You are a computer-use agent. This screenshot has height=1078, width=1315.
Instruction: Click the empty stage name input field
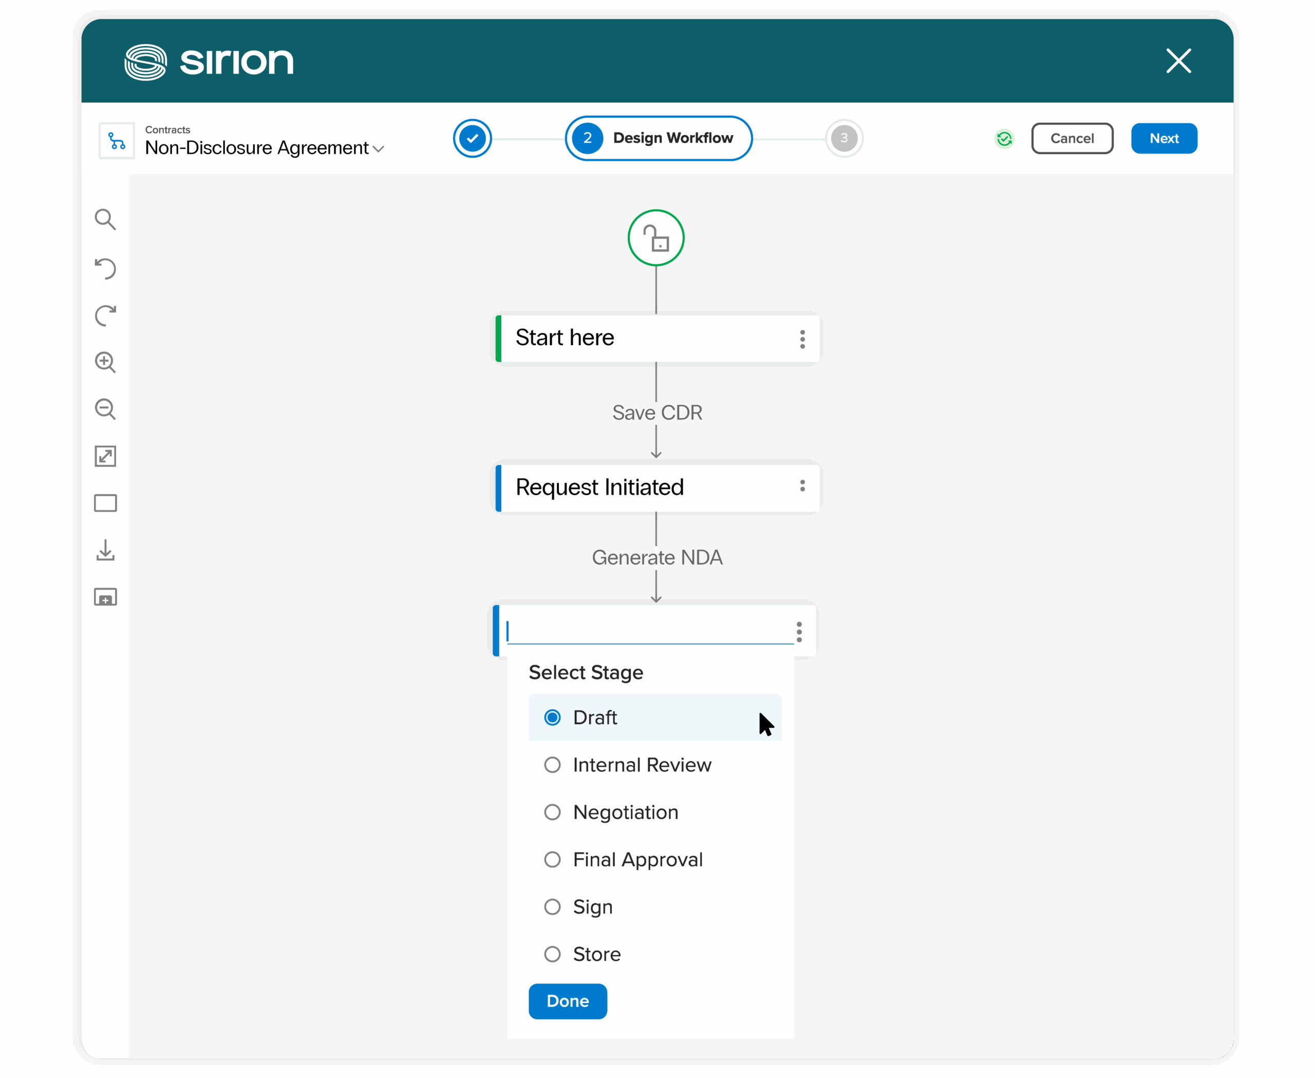[649, 632]
